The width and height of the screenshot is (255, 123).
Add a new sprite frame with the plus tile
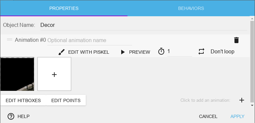[54, 74]
